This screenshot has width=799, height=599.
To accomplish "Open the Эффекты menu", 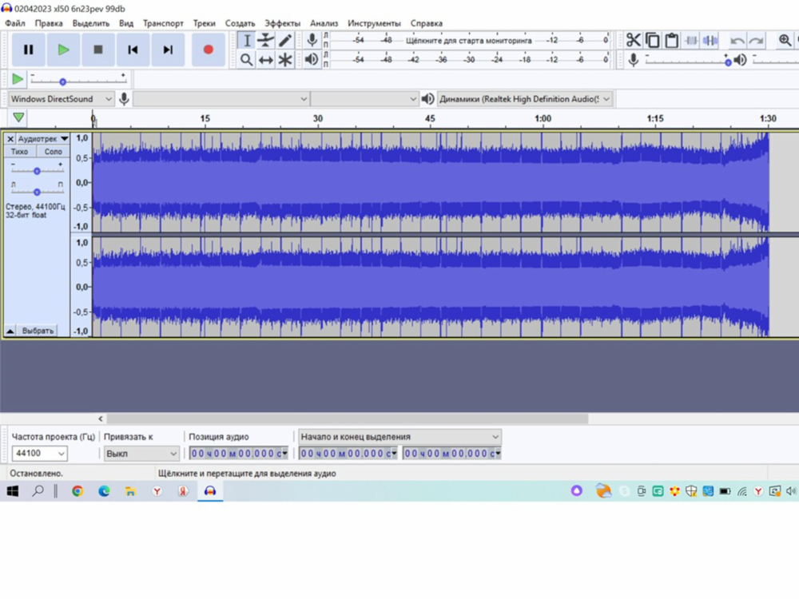I will [282, 23].
